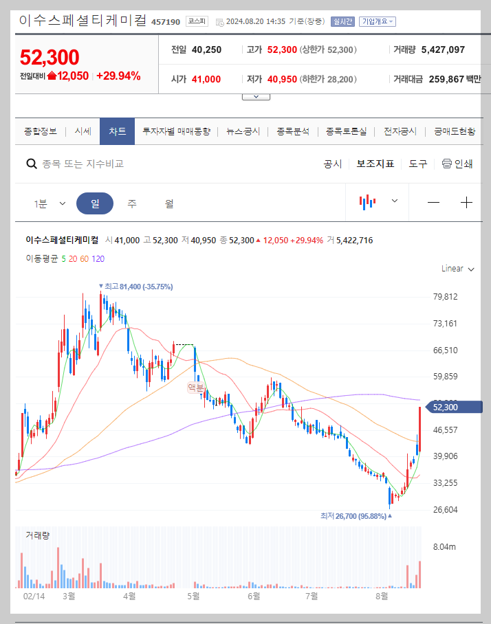Screen dimensions: 491x624
Task: Select the 일 daily interval button
Action: (x=96, y=202)
